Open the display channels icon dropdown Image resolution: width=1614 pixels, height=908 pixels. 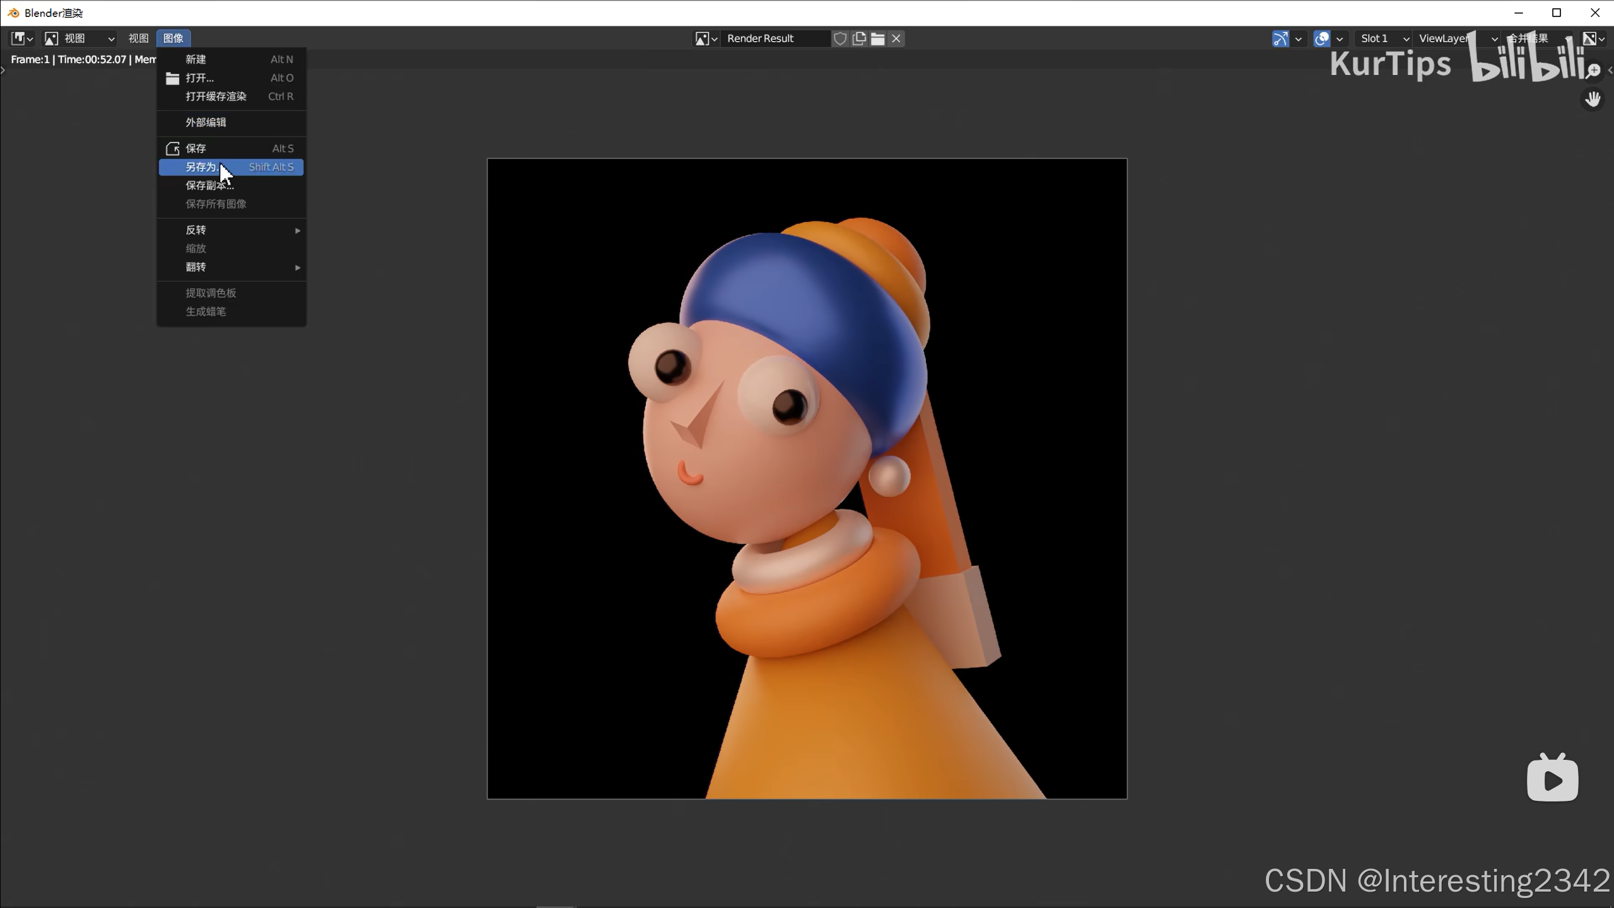click(x=1593, y=38)
